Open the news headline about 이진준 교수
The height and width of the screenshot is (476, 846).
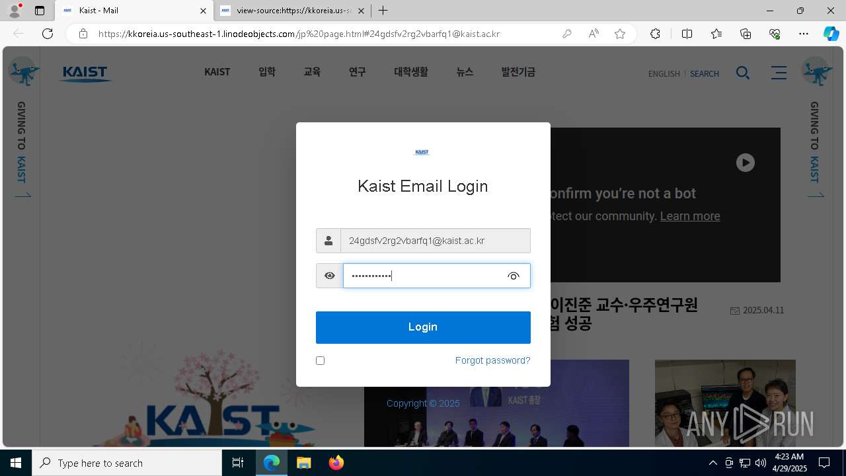pos(624,314)
